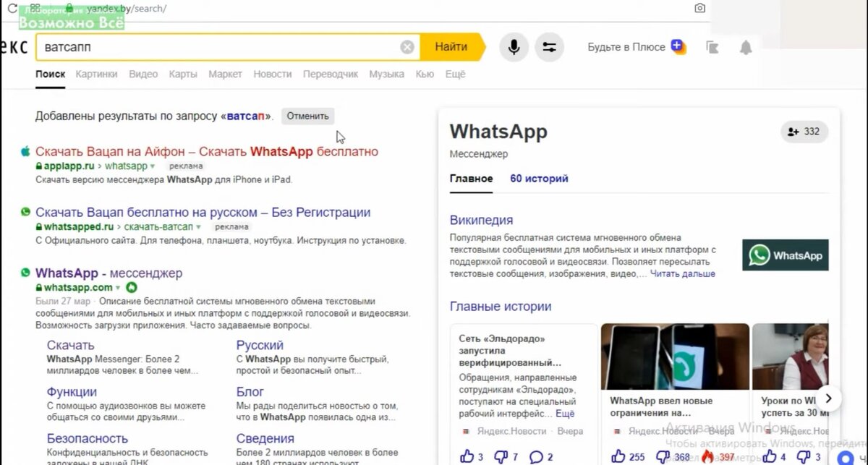Like the WhatsApp restrictions story showing 255
Image resolution: width=868 pixels, height=465 pixels.
(618, 456)
